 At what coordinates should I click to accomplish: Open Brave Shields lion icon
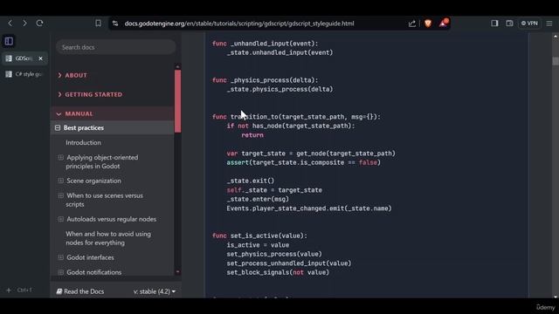point(428,24)
